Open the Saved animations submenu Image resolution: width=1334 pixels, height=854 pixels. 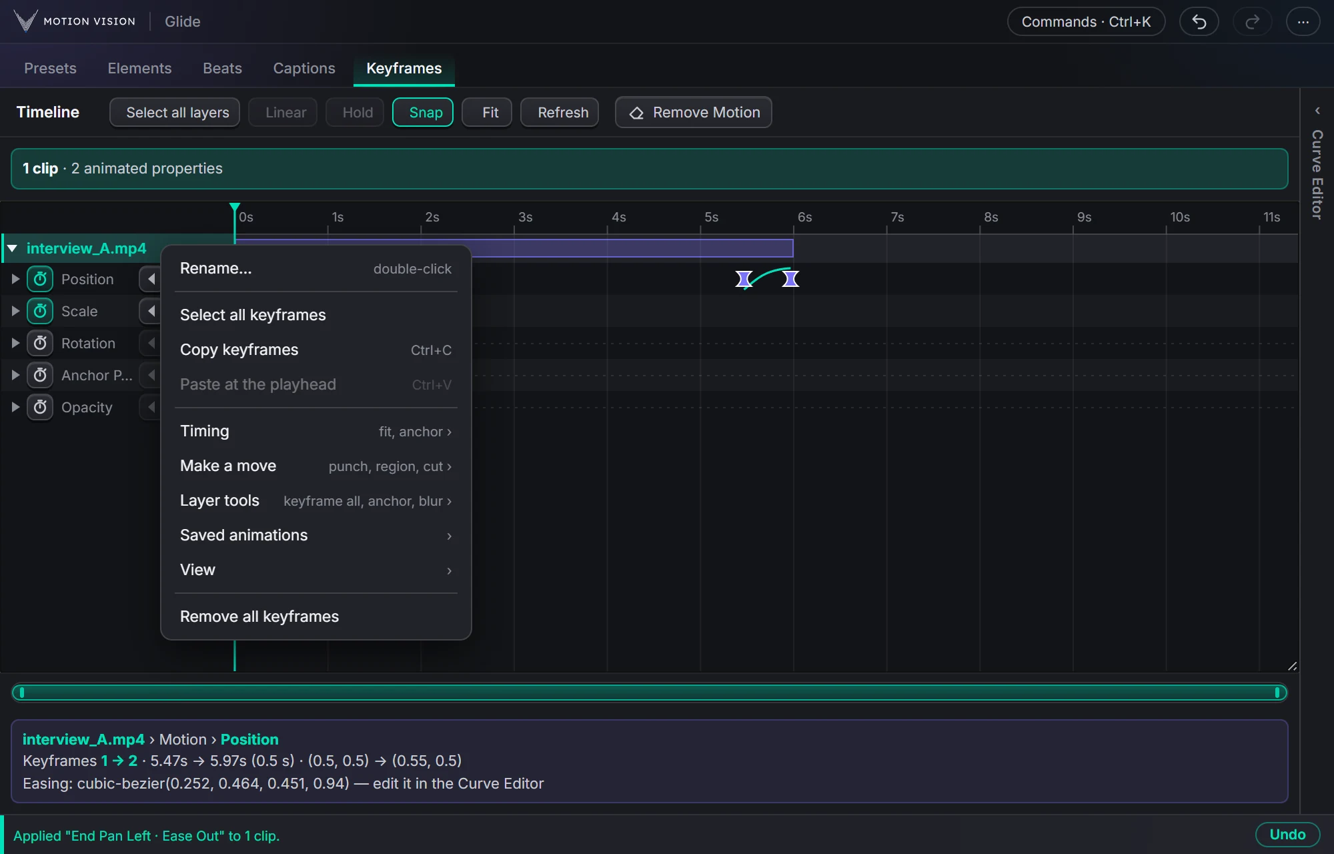click(x=316, y=535)
